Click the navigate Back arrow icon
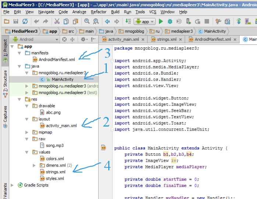This screenshot has width=257, height=199. (107, 22)
